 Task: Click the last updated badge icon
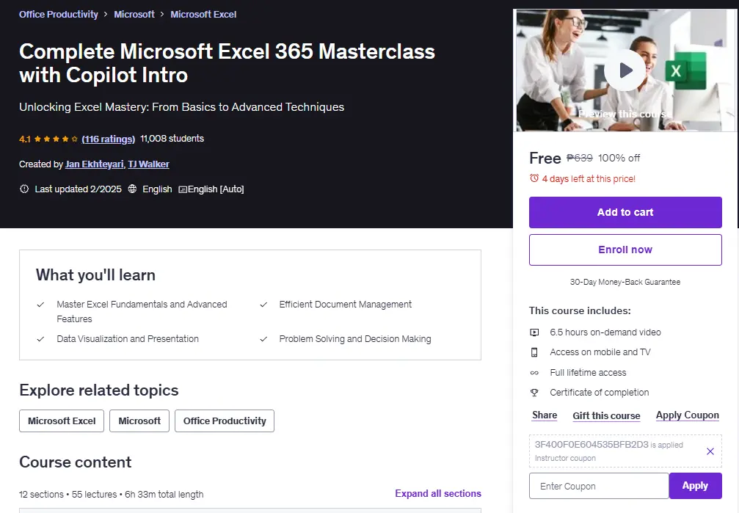pyautogui.click(x=24, y=189)
